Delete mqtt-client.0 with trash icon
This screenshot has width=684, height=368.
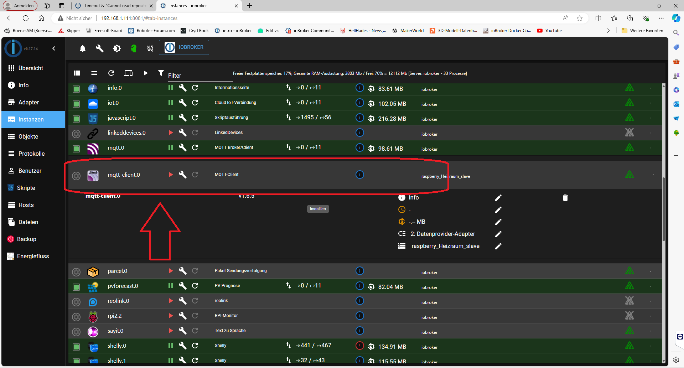(565, 198)
